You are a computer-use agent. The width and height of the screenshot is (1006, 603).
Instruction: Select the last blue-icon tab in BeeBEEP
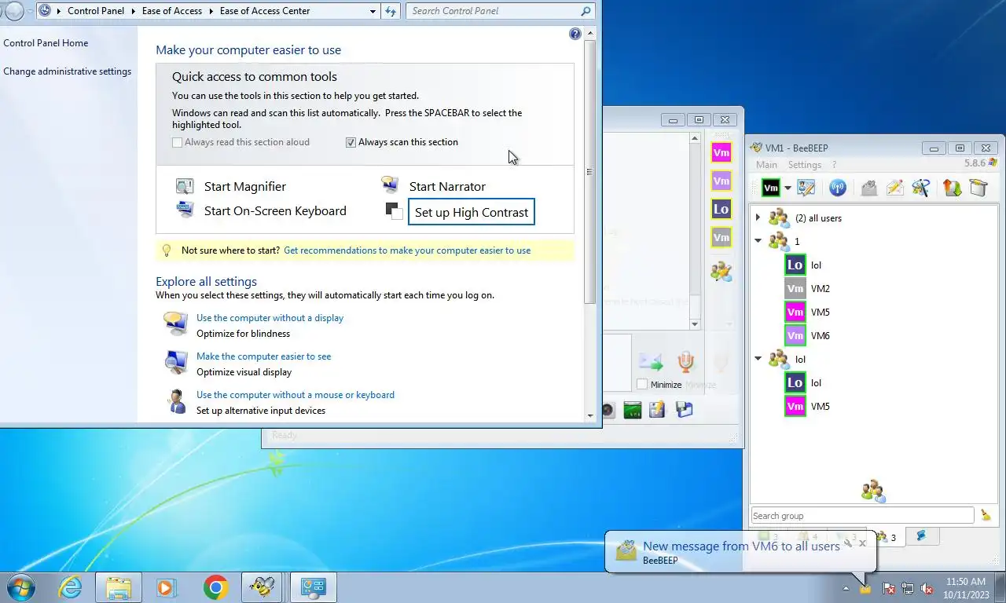point(921,536)
